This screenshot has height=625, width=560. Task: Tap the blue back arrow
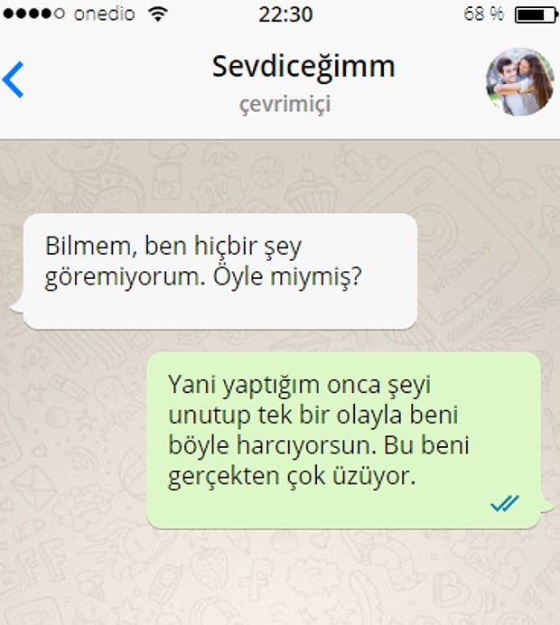(14, 79)
